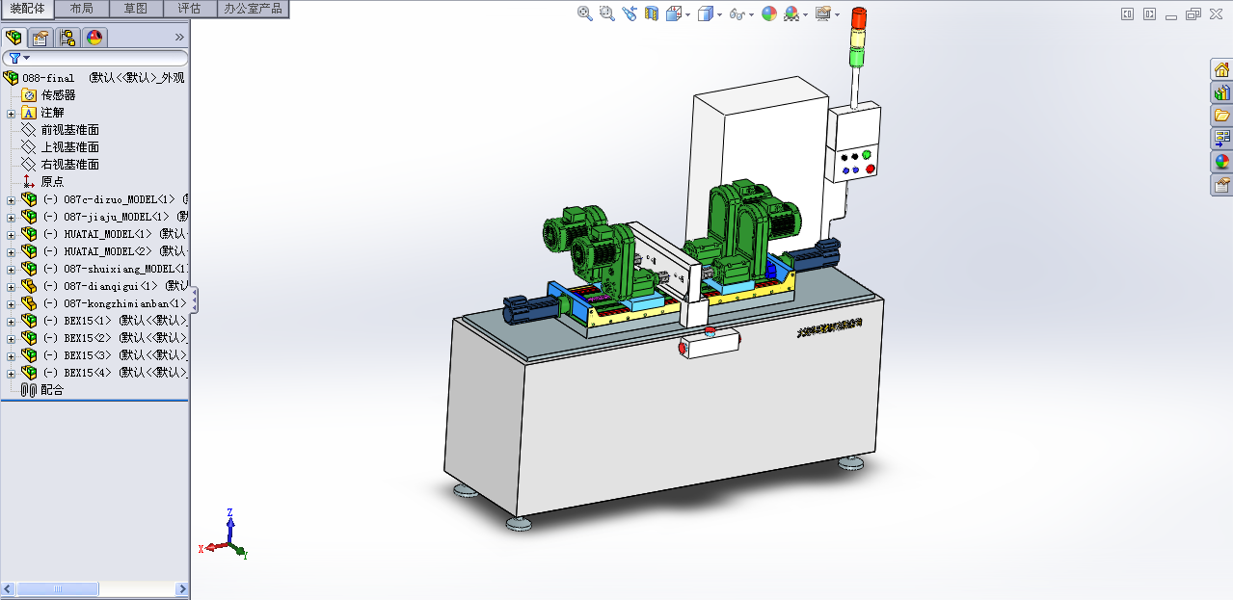
Task: Open Appearances and Scenes task pane tab
Action: [1221, 162]
